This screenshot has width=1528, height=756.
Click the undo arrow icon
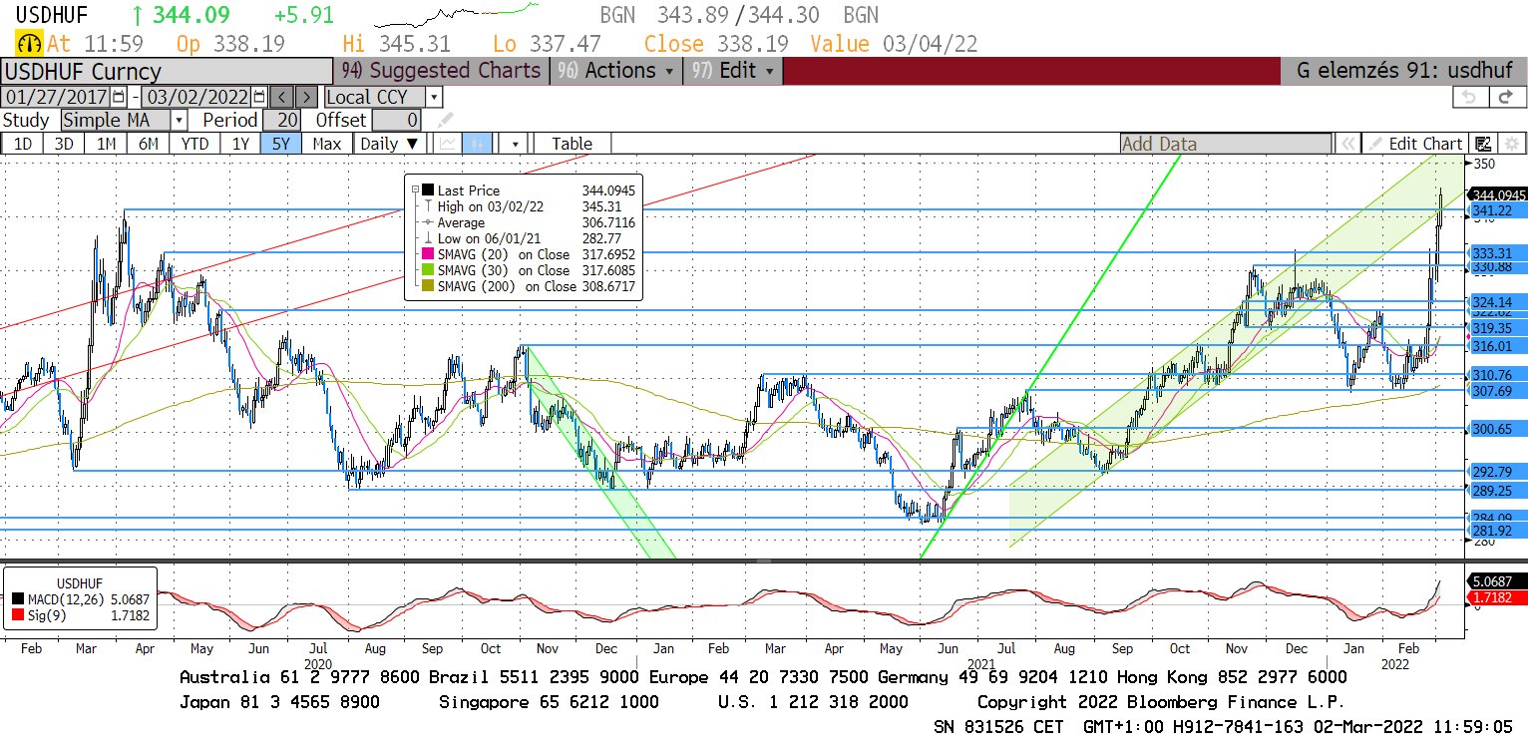click(x=1468, y=97)
